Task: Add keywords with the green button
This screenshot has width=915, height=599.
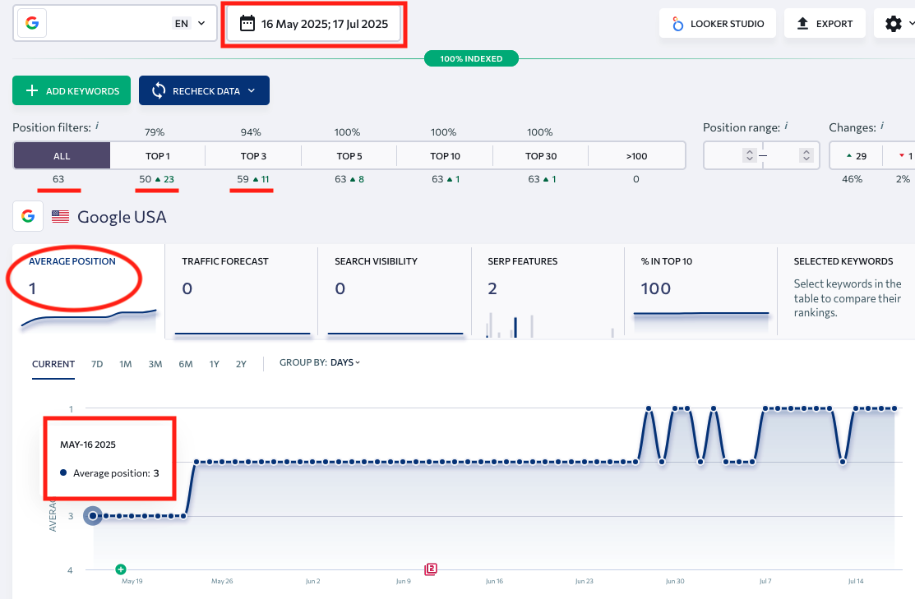Action: coord(72,91)
